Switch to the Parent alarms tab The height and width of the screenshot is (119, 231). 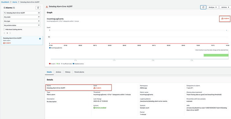(79, 72)
